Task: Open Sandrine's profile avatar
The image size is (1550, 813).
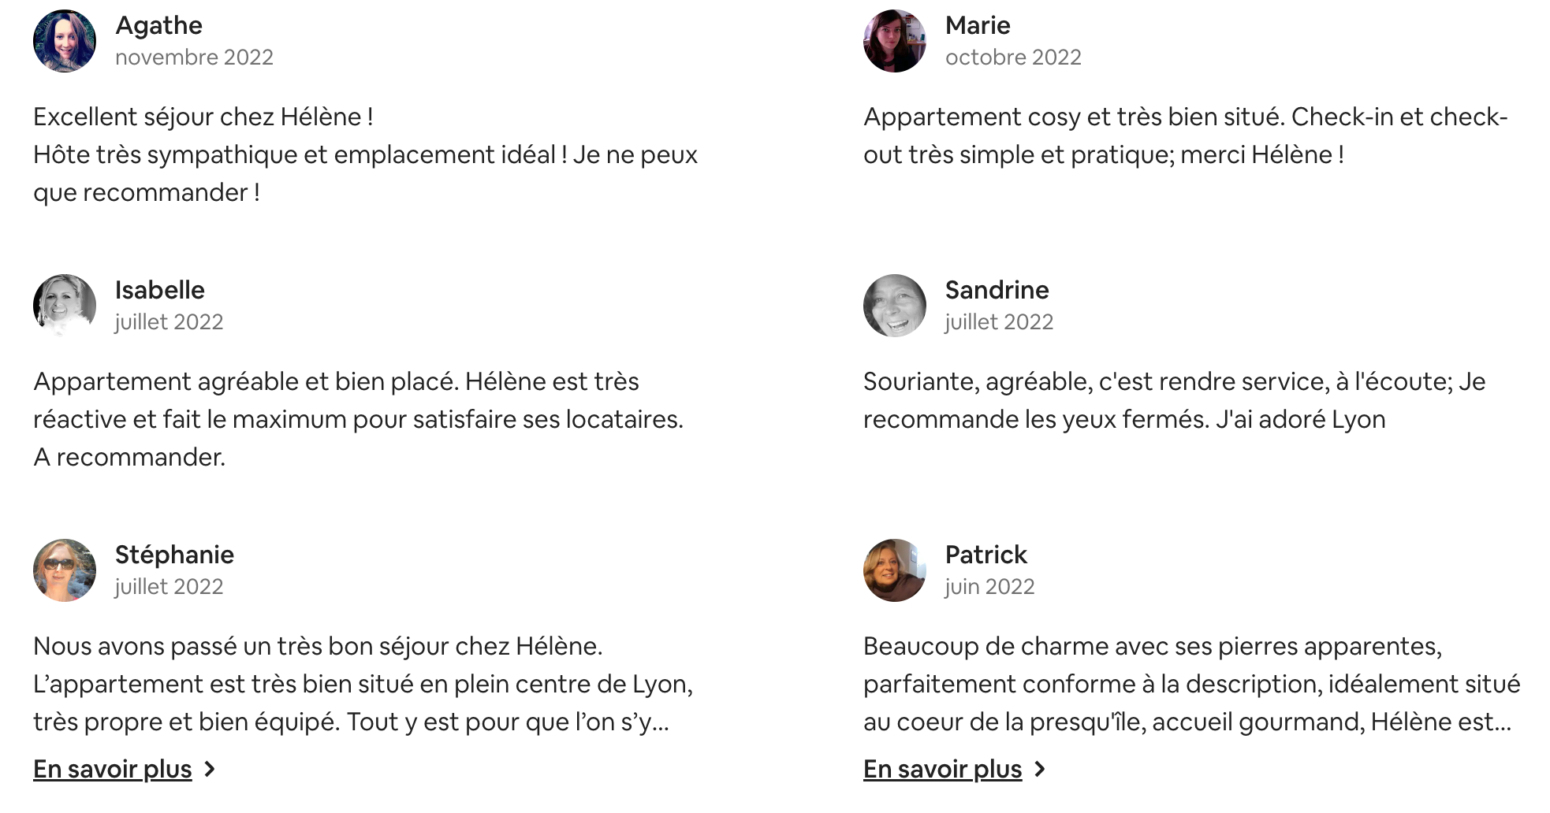Action: coord(895,306)
